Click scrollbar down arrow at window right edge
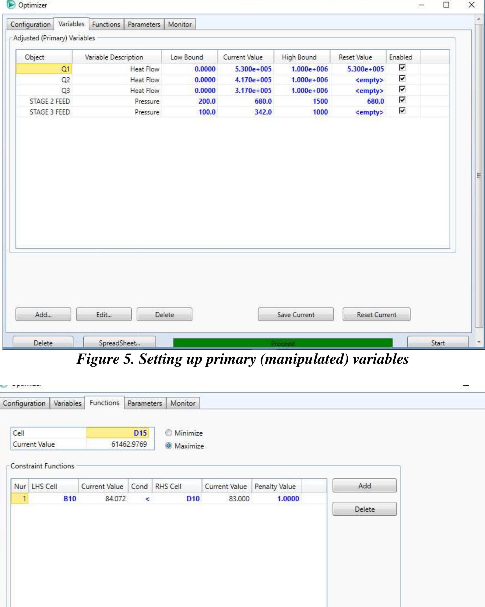Image resolution: width=485 pixels, height=607 pixels. (x=479, y=342)
